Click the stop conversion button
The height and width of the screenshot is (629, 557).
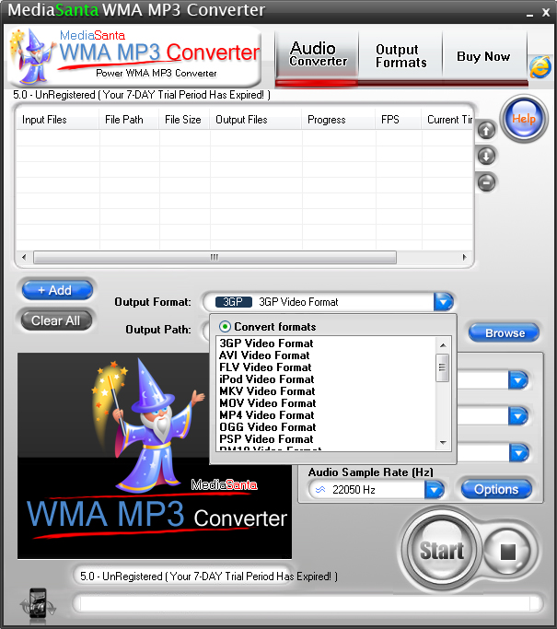(507, 552)
